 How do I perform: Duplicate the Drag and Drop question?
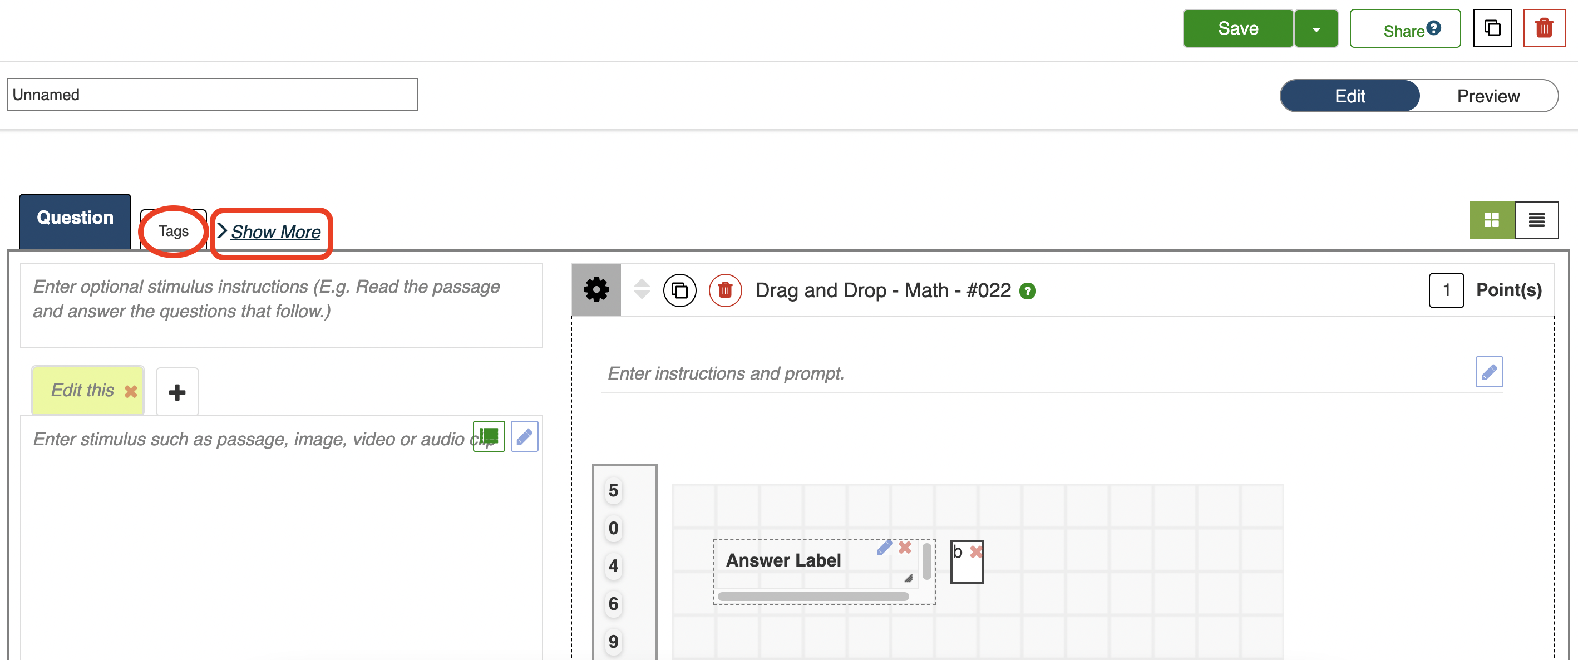coord(679,290)
